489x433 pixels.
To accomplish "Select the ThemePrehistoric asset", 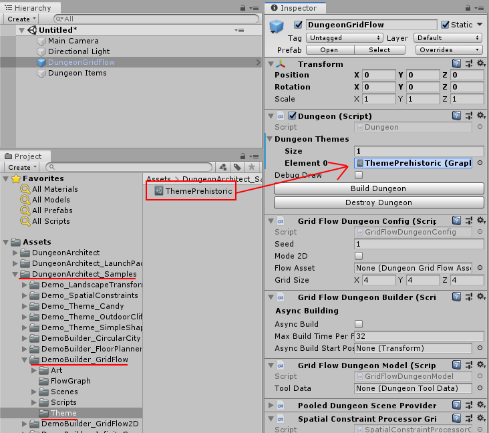I will (194, 191).
